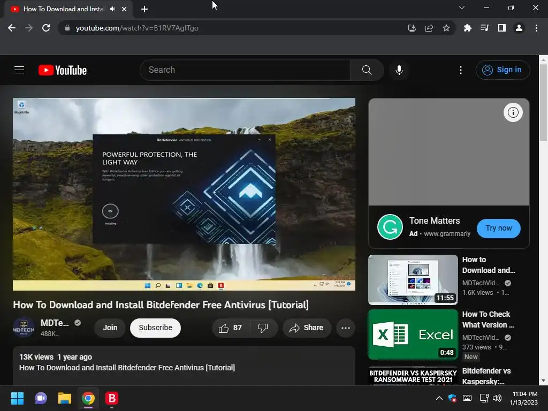Join the MDTech channel membership
The image size is (548, 411).
[x=110, y=328]
